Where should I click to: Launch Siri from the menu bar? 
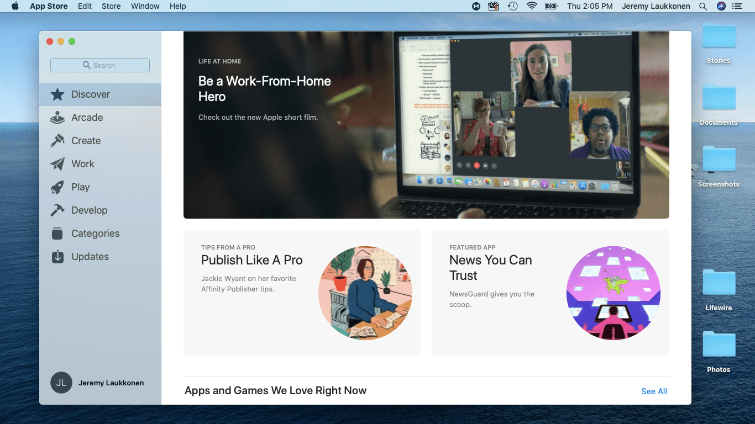(721, 6)
